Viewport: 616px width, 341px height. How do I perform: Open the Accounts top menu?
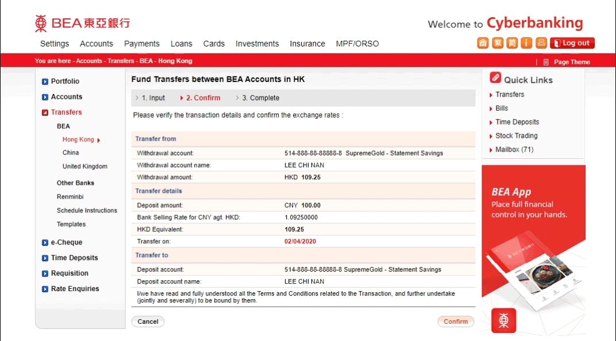(x=97, y=44)
